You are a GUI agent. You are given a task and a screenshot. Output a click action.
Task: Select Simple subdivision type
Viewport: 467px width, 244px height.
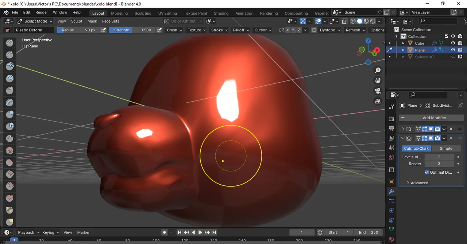click(x=446, y=148)
